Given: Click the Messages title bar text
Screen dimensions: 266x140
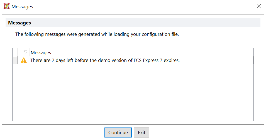Looking at the screenshot, I should point(22,7).
